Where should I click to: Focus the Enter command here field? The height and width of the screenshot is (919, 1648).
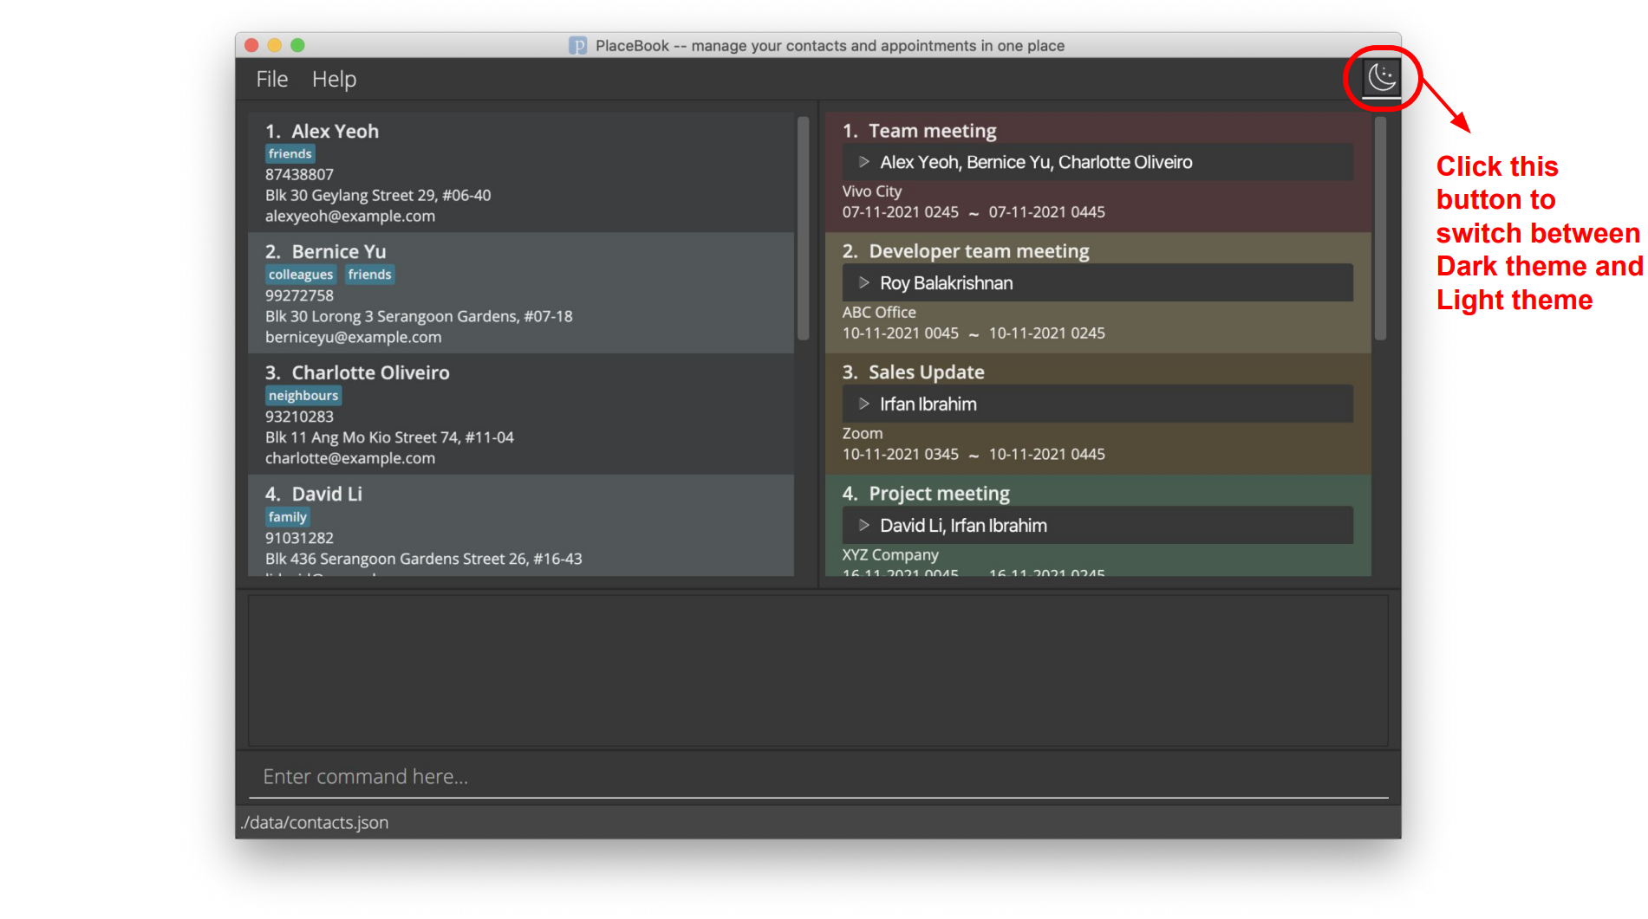[x=818, y=777]
